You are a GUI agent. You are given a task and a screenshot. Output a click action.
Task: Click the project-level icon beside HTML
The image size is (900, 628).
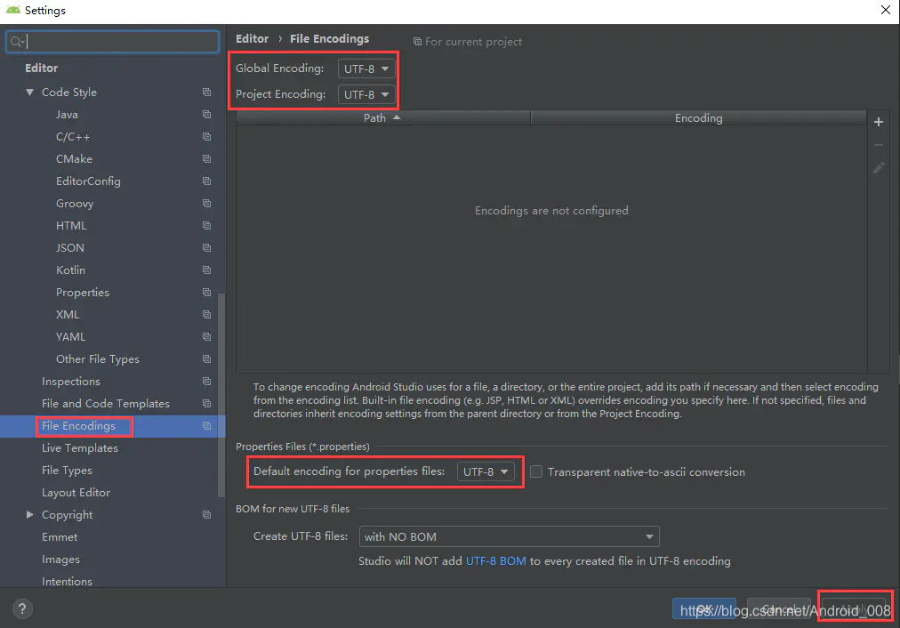tap(206, 226)
